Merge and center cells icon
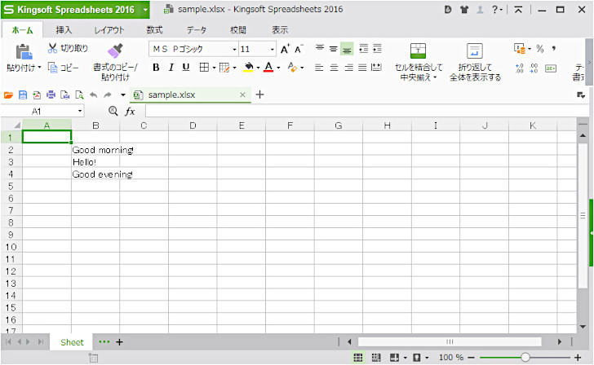This screenshot has height=365, width=594. tap(418, 51)
